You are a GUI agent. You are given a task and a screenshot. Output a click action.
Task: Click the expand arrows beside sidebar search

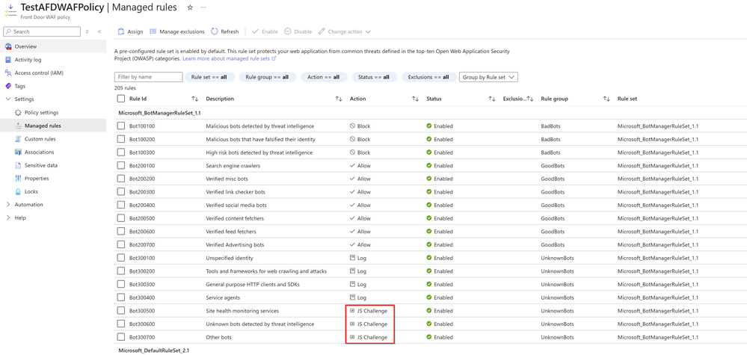coord(87,31)
